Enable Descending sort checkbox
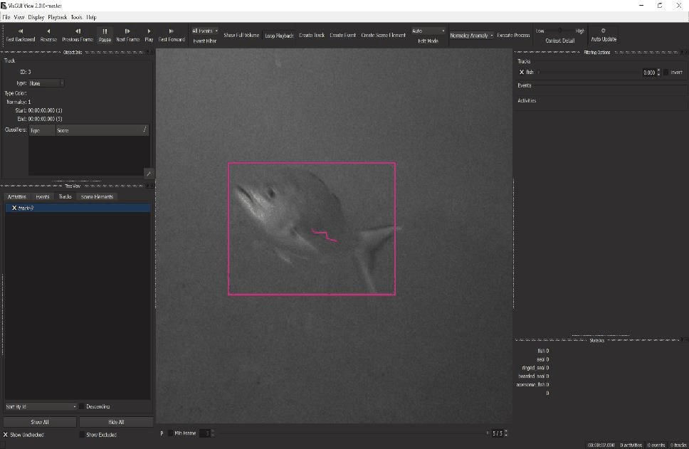The image size is (689, 449). [82, 406]
